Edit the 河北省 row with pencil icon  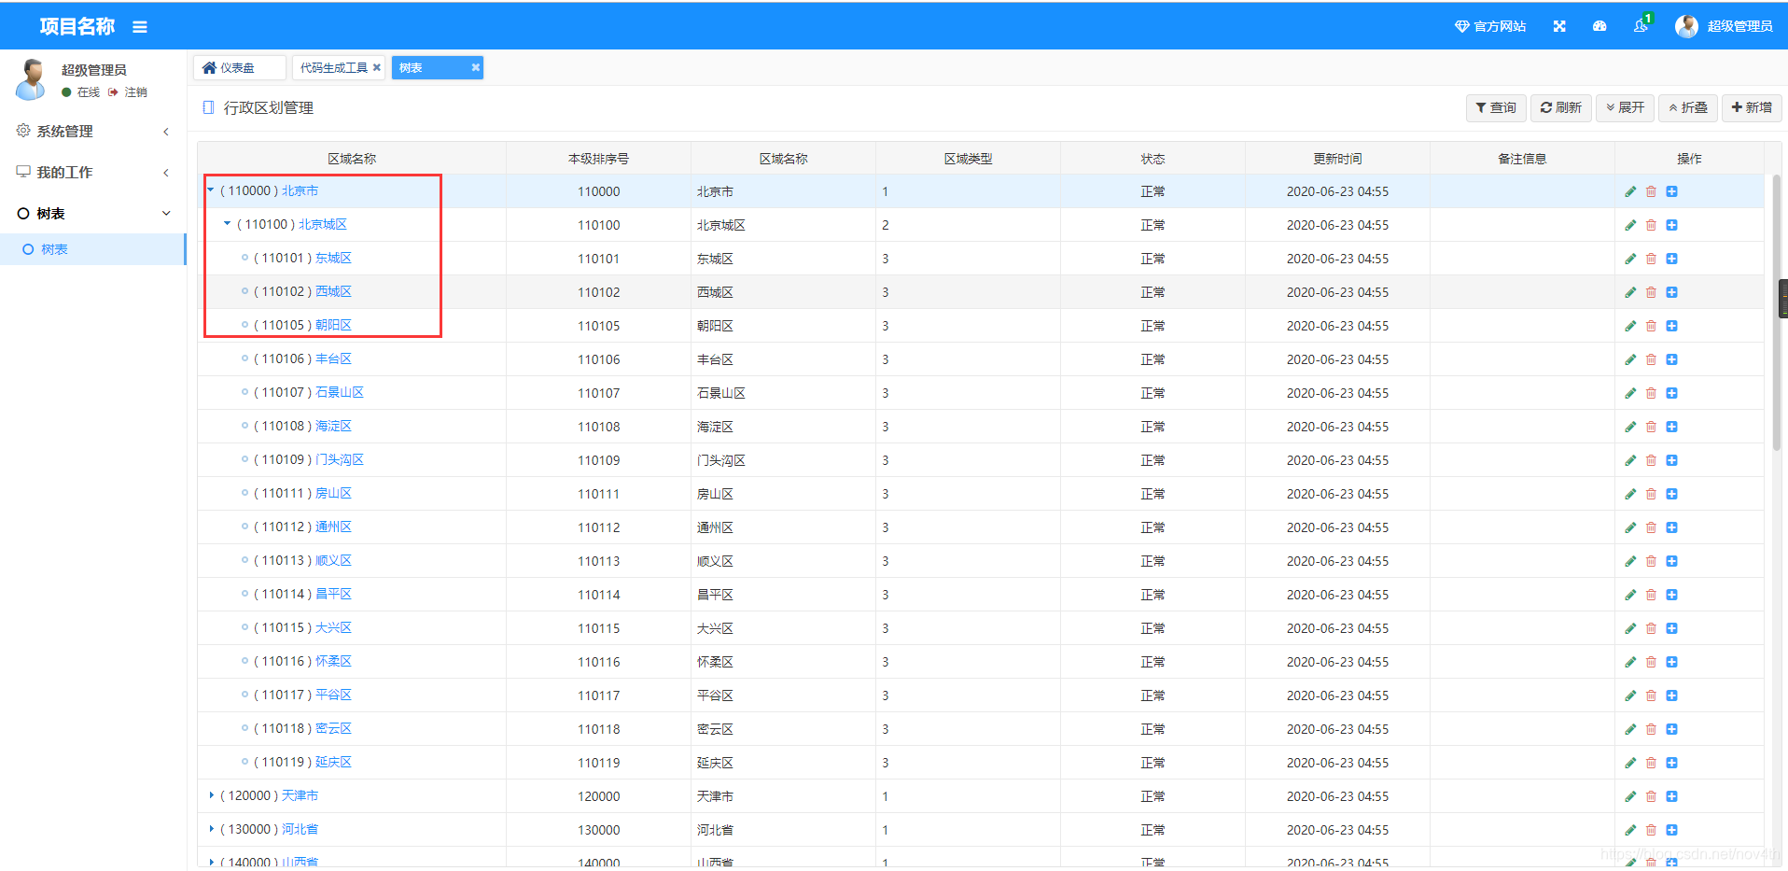coord(1630,830)
